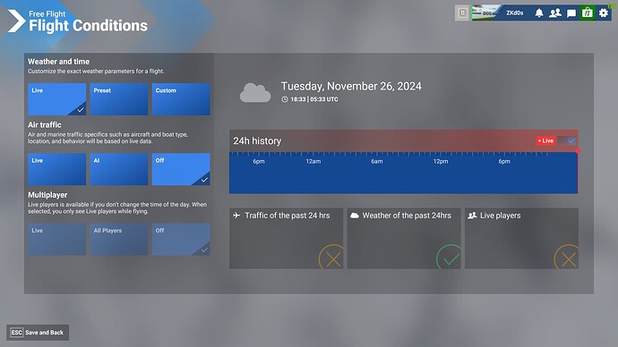
Task: Click the cloud icon in the Weather card
Action: coord(355,216)
